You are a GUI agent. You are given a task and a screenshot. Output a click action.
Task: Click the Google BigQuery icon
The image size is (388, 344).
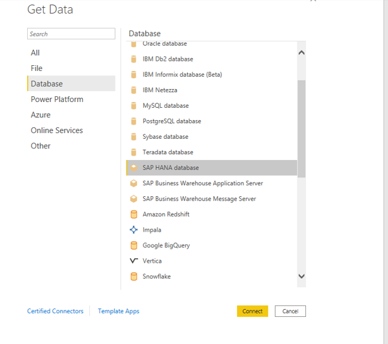click(x=134, y=245)
